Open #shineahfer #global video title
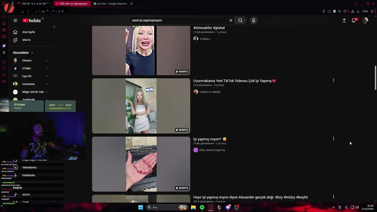 pos(209,28)
